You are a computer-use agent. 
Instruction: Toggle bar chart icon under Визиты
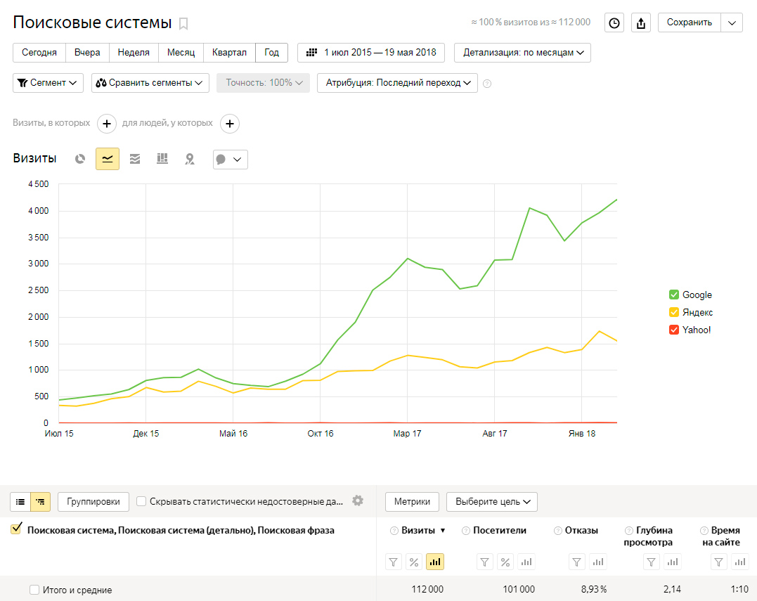(435, 562)
